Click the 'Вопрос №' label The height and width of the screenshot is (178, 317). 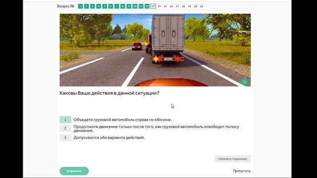point(66,6)
